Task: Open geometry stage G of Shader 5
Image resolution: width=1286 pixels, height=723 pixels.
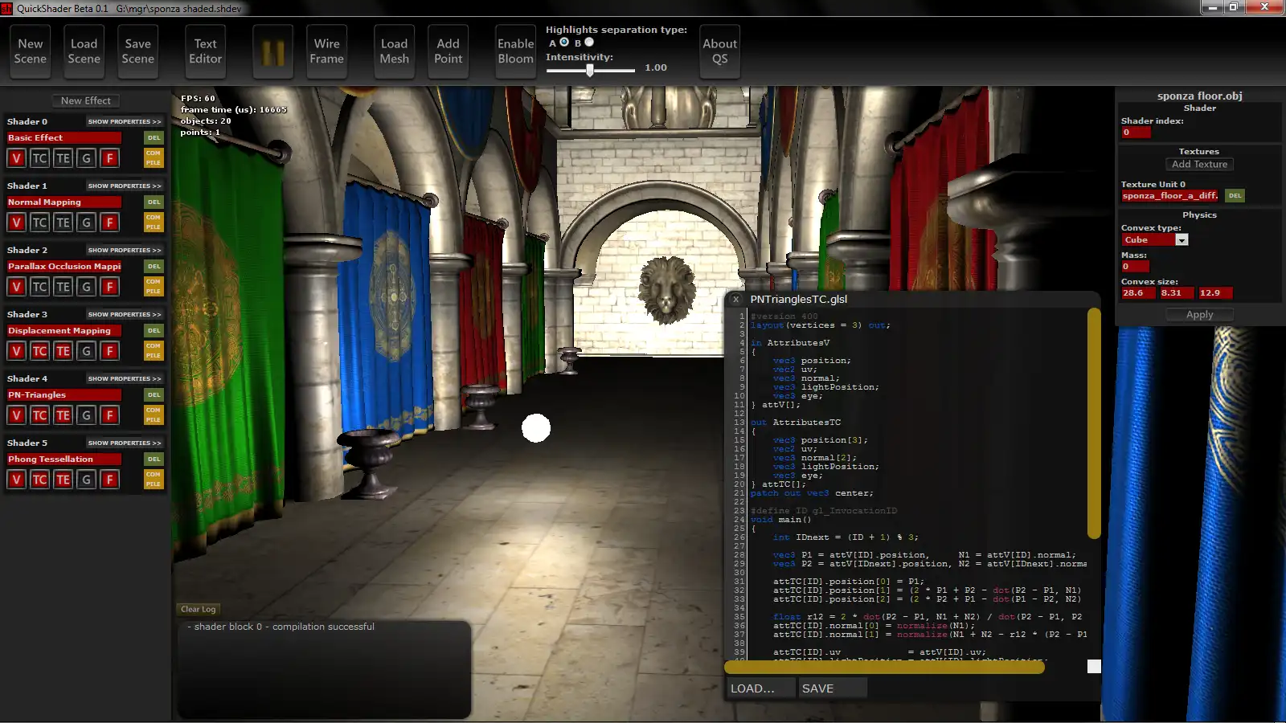Action: point(86,480)
